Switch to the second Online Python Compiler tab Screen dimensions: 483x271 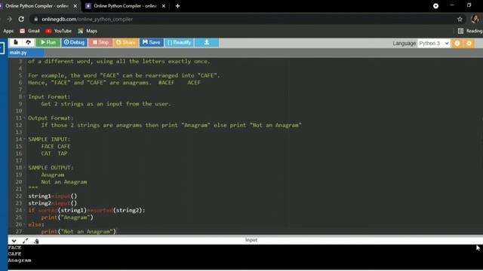pyautogui.click(x=125, y=6)
